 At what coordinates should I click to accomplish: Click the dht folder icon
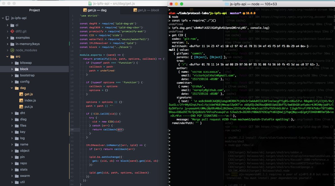(17, 113)
